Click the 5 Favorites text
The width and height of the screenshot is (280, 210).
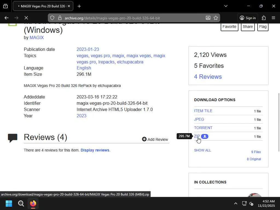pos(209,66)
